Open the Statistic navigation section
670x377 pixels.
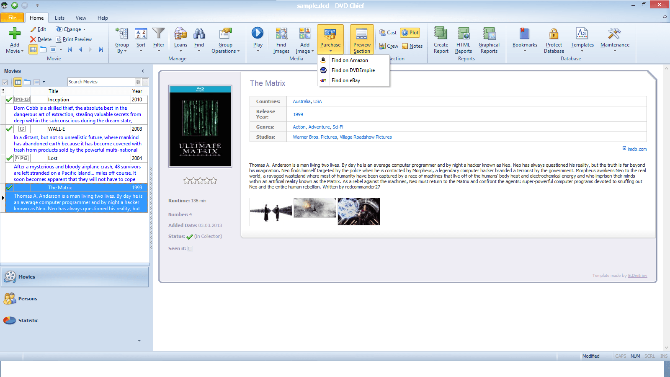pos(75,320)
